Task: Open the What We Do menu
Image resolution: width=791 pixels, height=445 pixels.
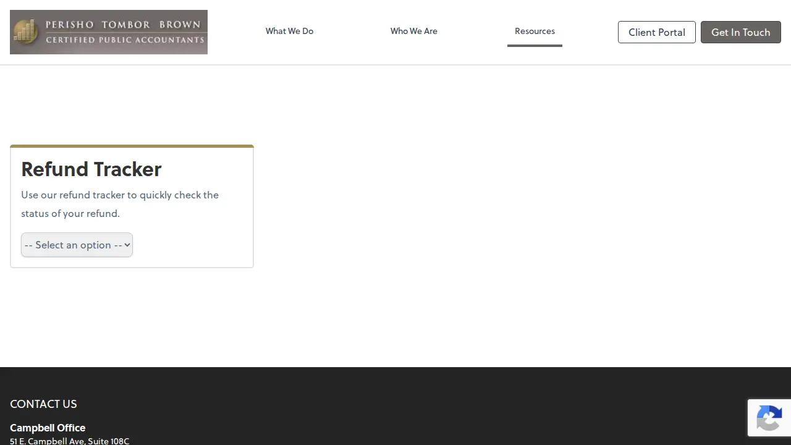Action: pos(289,31)
